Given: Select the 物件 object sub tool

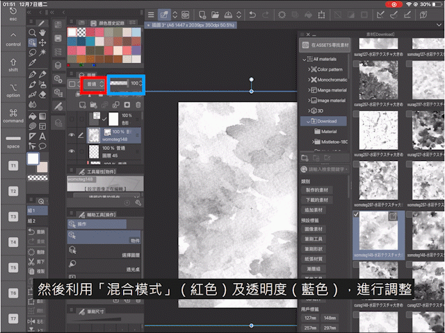Looking at the screenshot, I should [104, 237].
